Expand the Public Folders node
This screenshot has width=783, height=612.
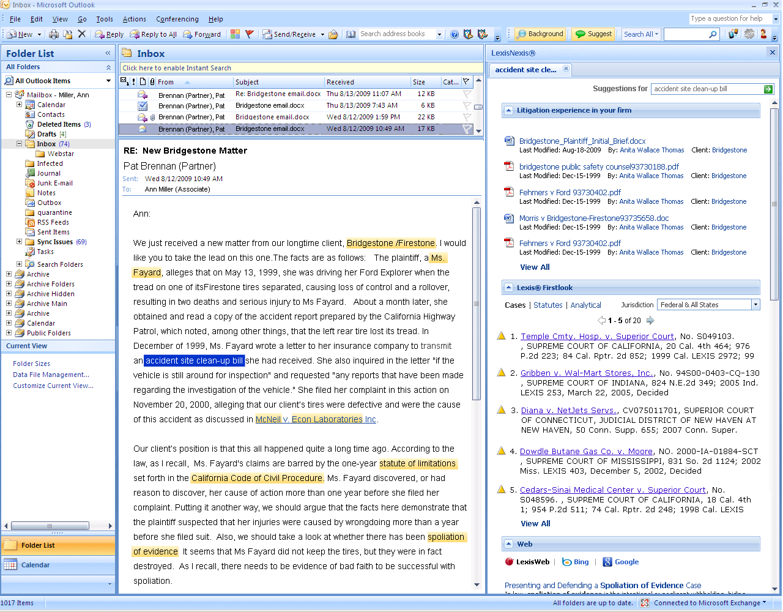tap(9, 333)
